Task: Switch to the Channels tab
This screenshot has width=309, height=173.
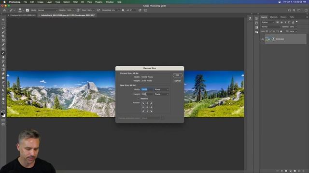Action: coord(274,17)
